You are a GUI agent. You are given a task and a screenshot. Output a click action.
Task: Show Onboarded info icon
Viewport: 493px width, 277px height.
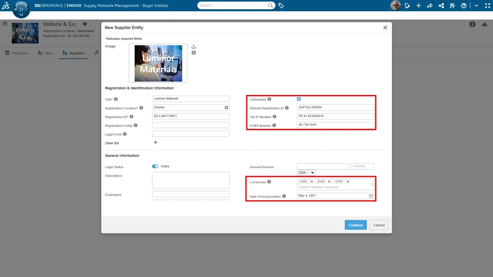point(269,99)
